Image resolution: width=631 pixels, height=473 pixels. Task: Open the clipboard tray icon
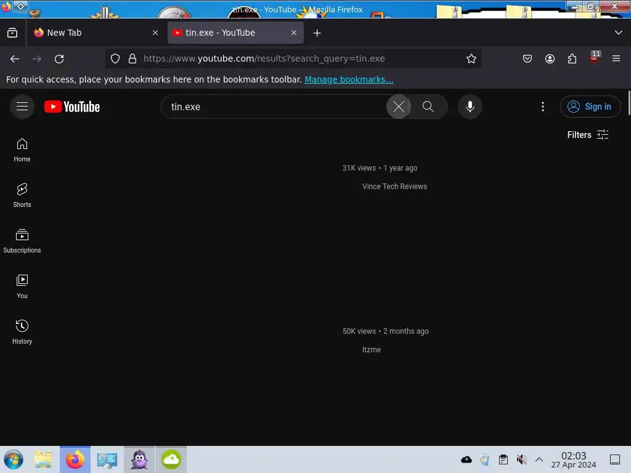click(x=503, y=459)
